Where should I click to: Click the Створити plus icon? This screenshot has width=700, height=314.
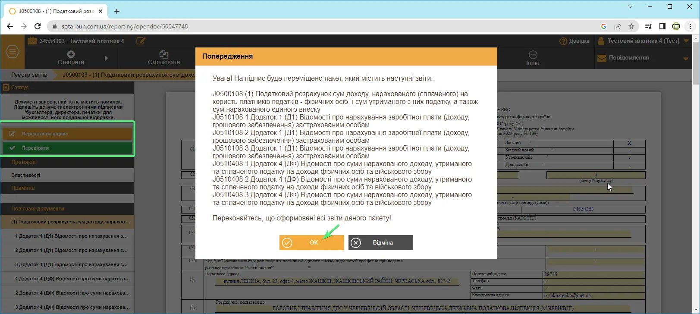71,54
